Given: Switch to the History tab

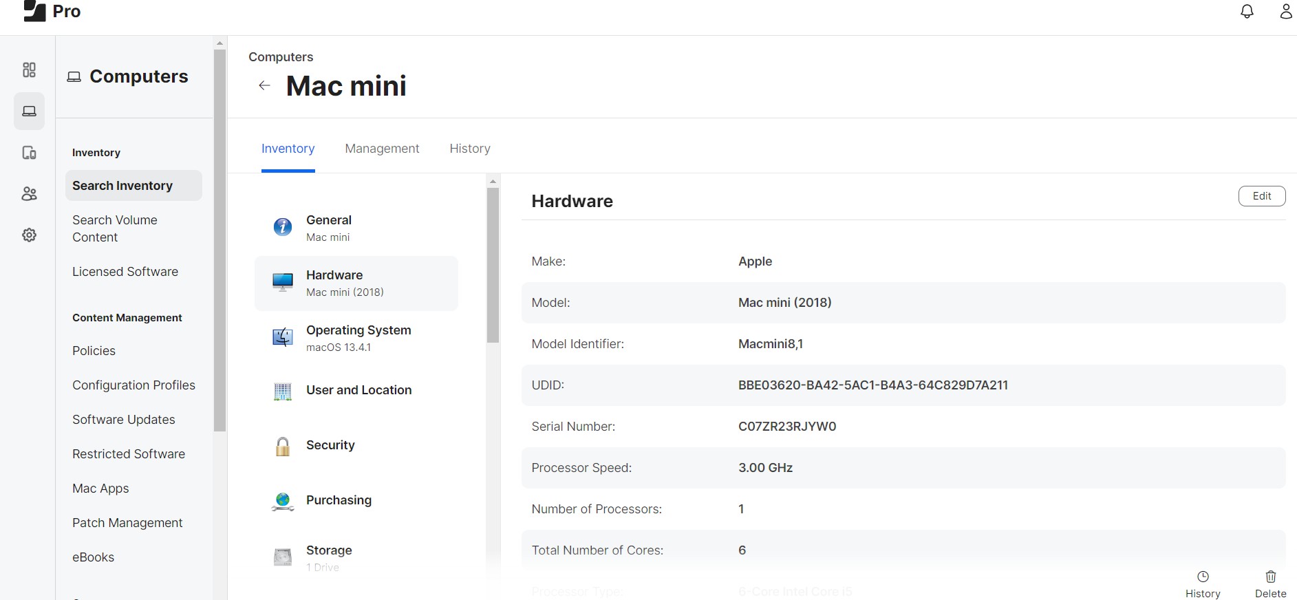Looking at the screenshot, I should point(470,149).
